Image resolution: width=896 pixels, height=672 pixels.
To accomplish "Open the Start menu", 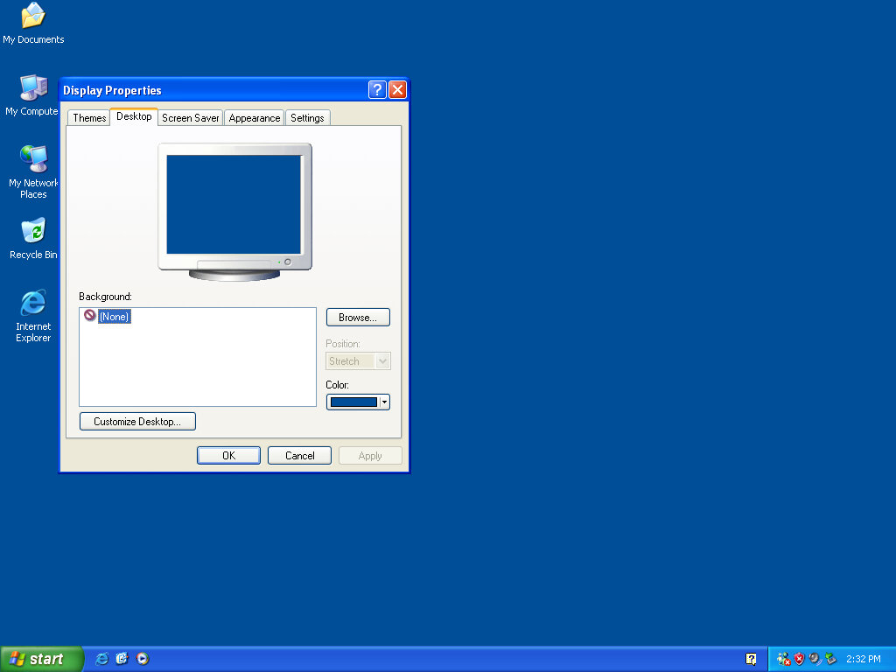I will pyautogui.click(x=41, y=658).
